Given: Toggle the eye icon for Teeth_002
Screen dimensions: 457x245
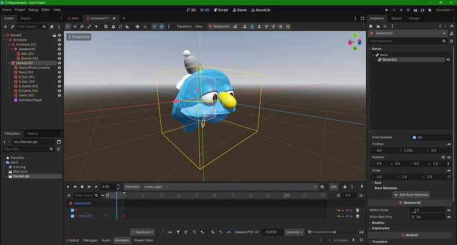Looking at the screenshot, I should coord(59,95).
